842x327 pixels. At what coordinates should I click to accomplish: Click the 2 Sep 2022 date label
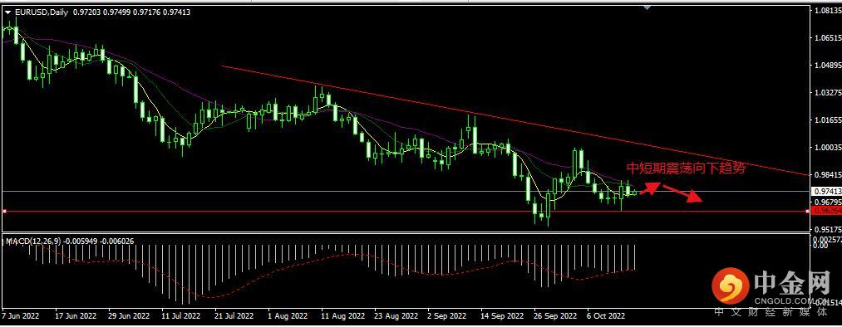tap(448, 316)
